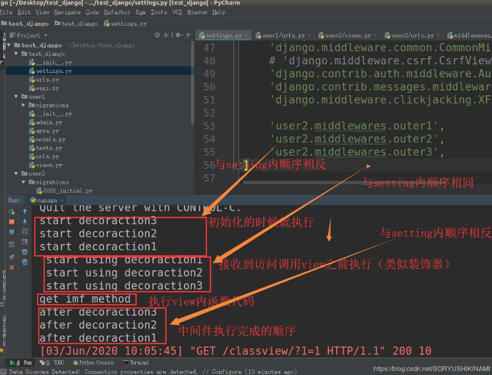
Task: Click the Rerun manage icon in Run panel
Action: (x=11, y=212)
